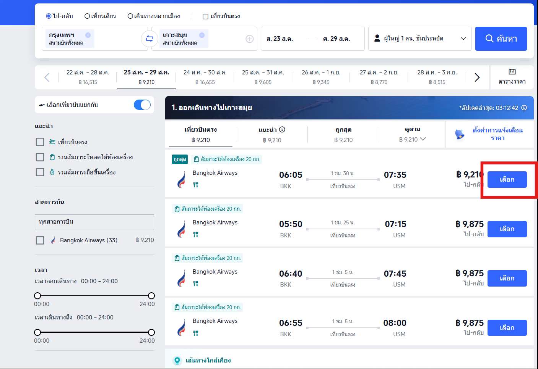The height and width of the screenshot is (369, 538).
Task: Clear the Bangkok origin field with its x icon
Action: click(x=88, y=35)
